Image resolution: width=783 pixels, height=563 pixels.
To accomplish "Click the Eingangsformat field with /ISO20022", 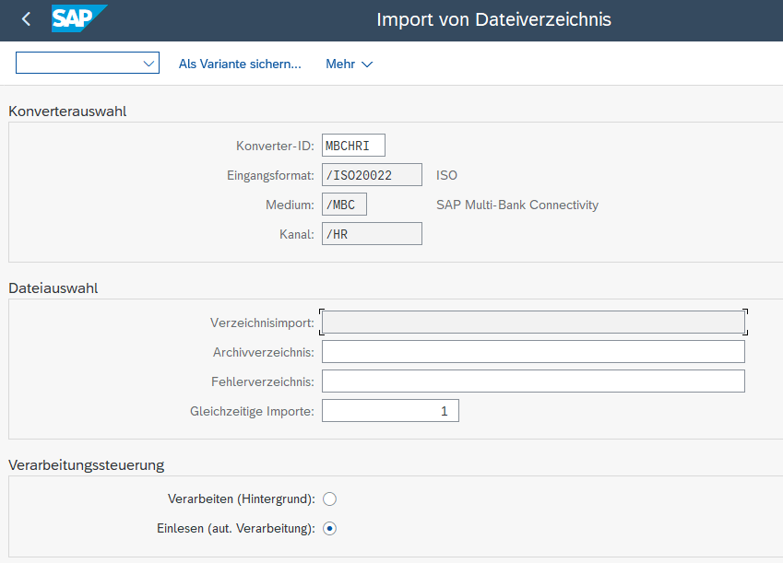I will click(372, 175).
